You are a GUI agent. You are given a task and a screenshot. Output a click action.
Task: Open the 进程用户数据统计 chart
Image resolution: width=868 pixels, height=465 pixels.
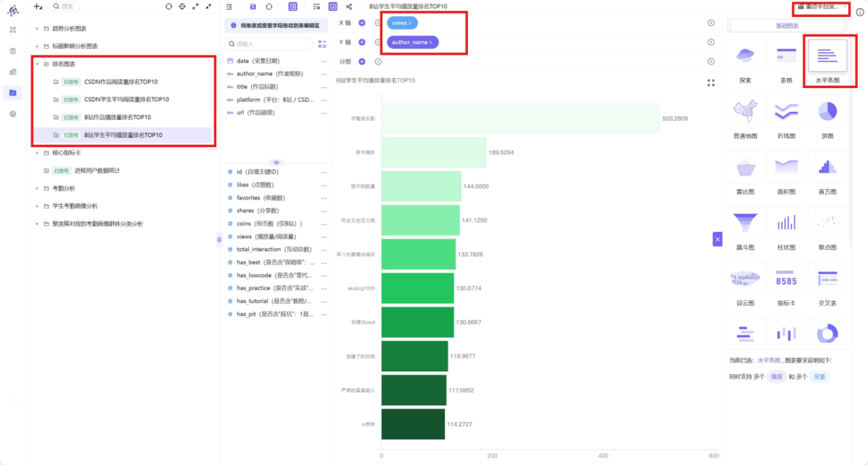(97, 171)
